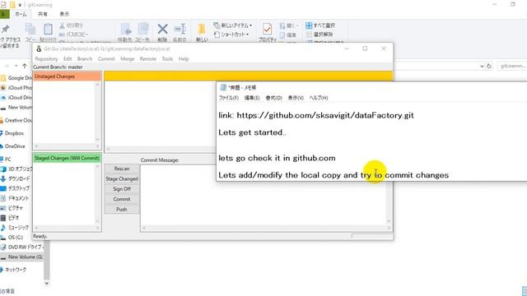Open Notepad ヘルプ(H) menu

tap(319, 98)
